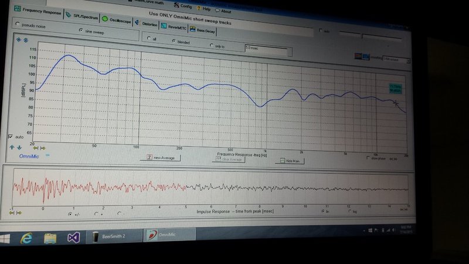Open the Reverb/ETC tab
The image size is (469, 264).
pyautogui.click(x=174, y=27)
